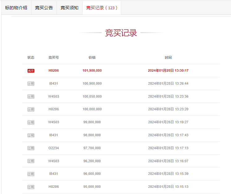231x194 pixels.
Task: Select the 竞买记录 (123) tab
Action: tap(102, 8)
